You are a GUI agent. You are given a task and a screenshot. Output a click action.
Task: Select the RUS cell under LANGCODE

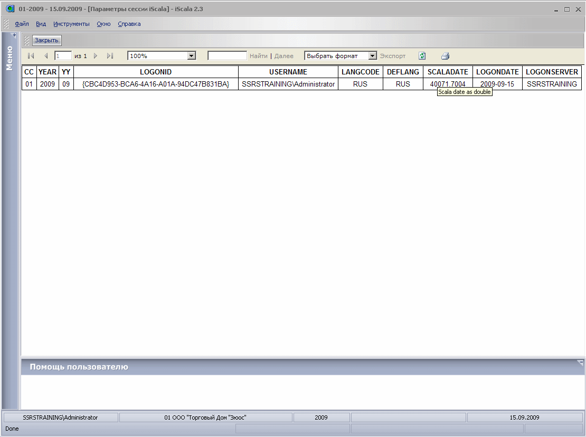coord(360,84)
